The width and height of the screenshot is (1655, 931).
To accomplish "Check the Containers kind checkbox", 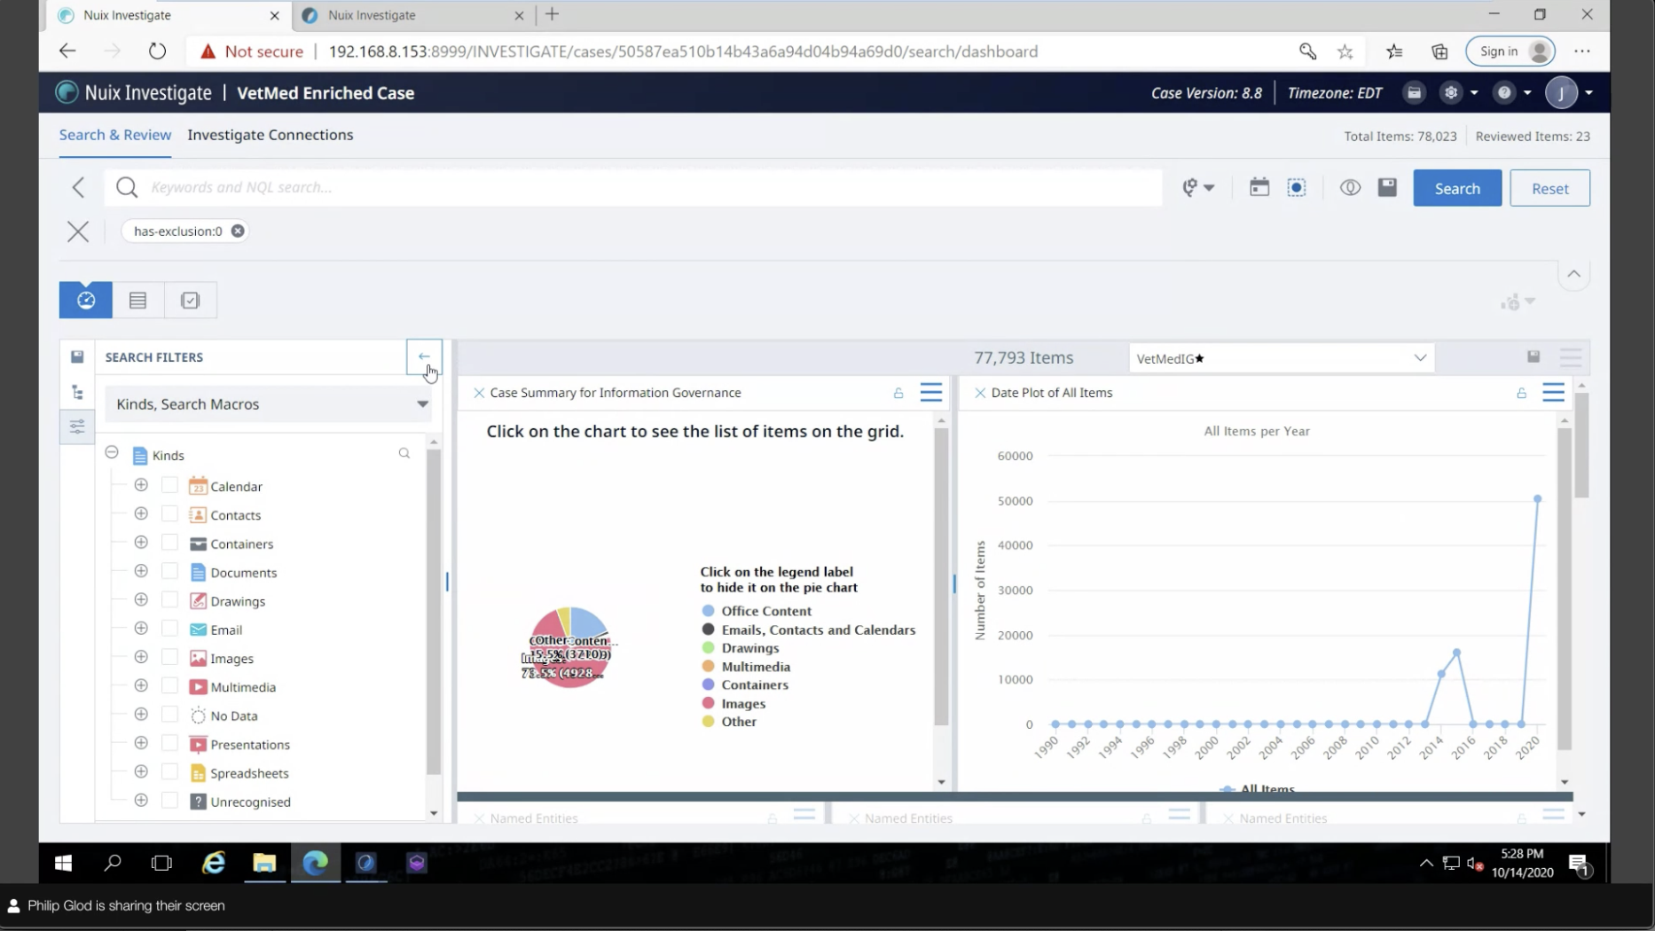I will [169, 543].
